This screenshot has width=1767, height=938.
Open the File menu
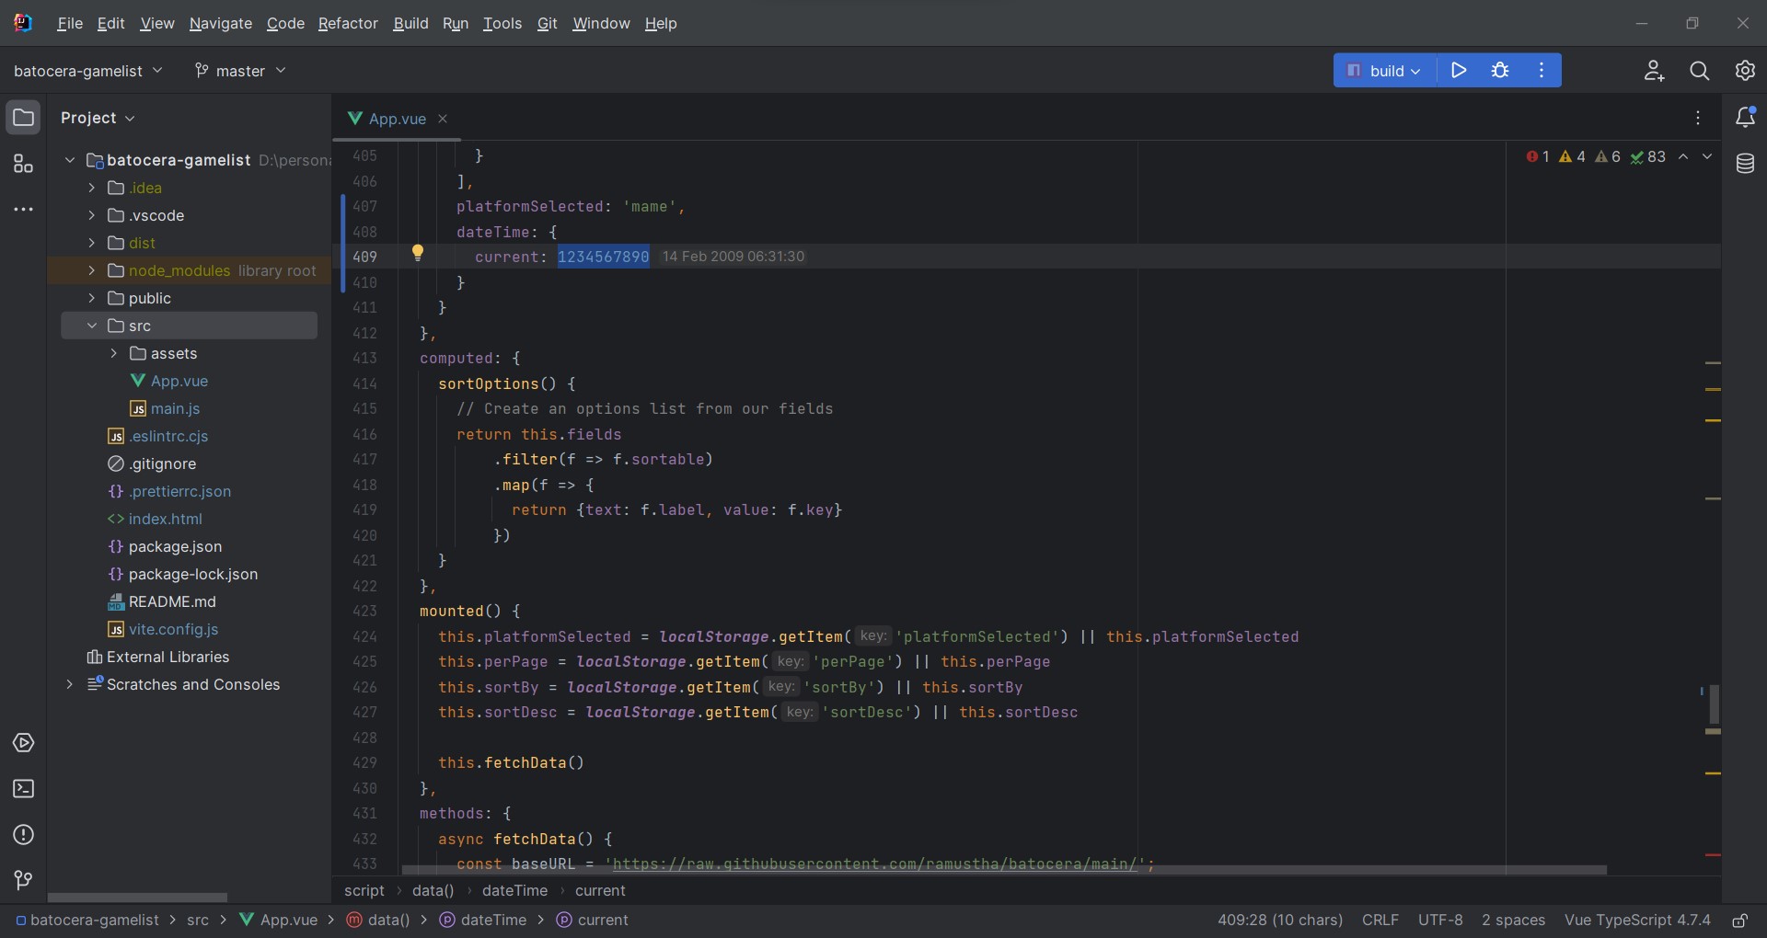[70, 23]
